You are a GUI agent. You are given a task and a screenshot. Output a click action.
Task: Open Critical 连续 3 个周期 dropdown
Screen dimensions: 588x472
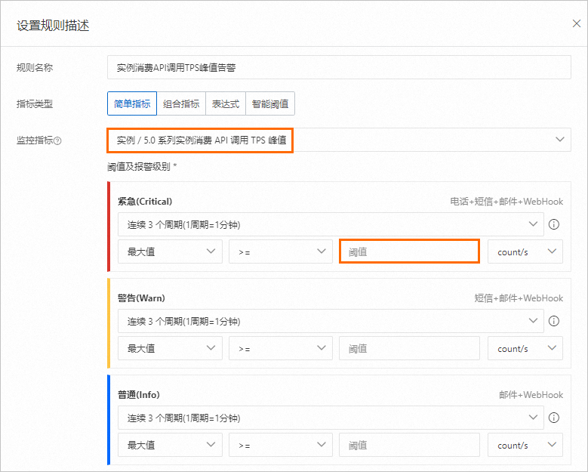tap(330, 224)
